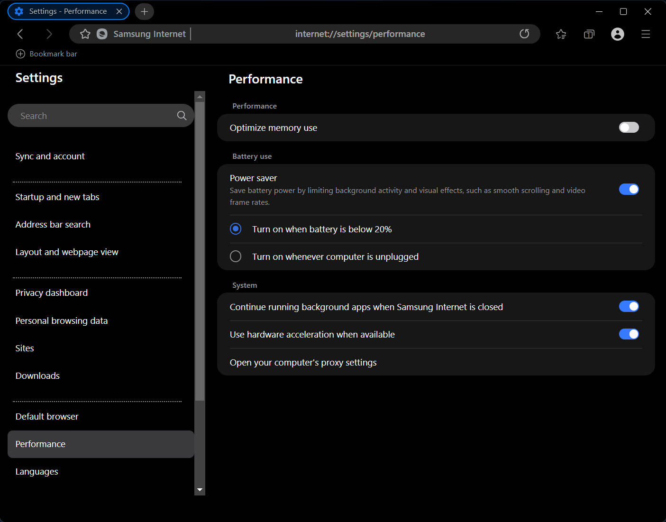
Task: Disable hardware acceleration toggle
Action: coord(629,334)
